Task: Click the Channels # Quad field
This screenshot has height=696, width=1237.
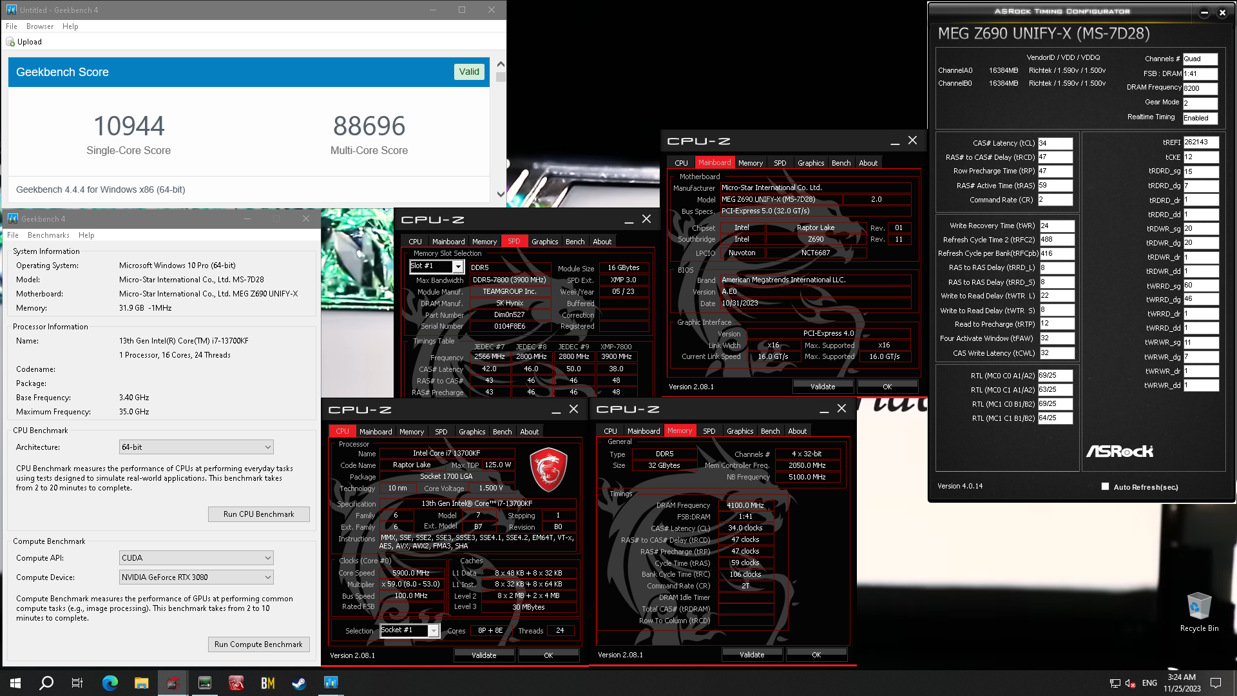Action: [x=1200, y=59]
